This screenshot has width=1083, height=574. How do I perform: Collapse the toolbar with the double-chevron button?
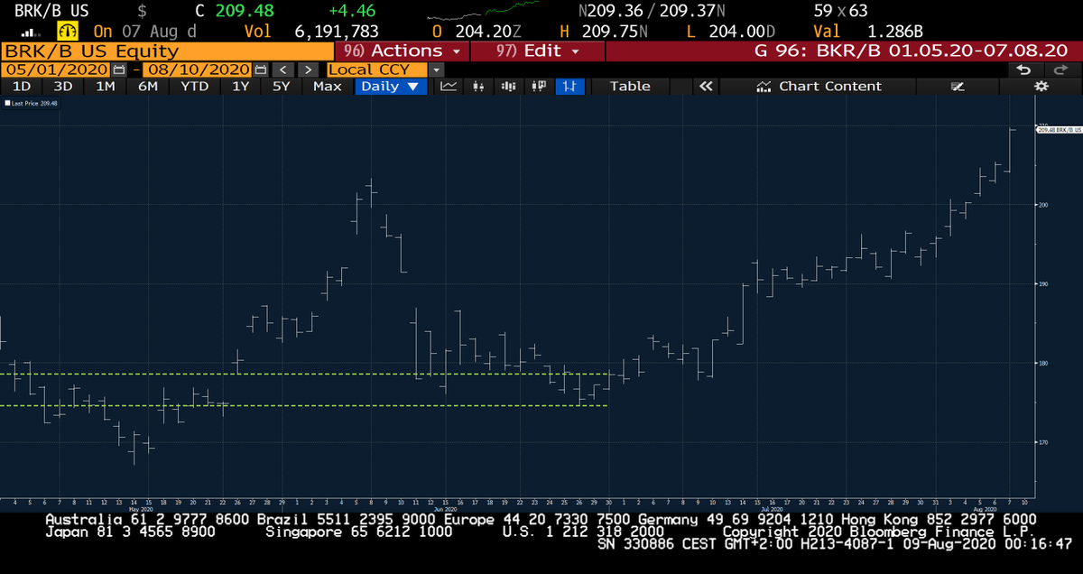707,86
